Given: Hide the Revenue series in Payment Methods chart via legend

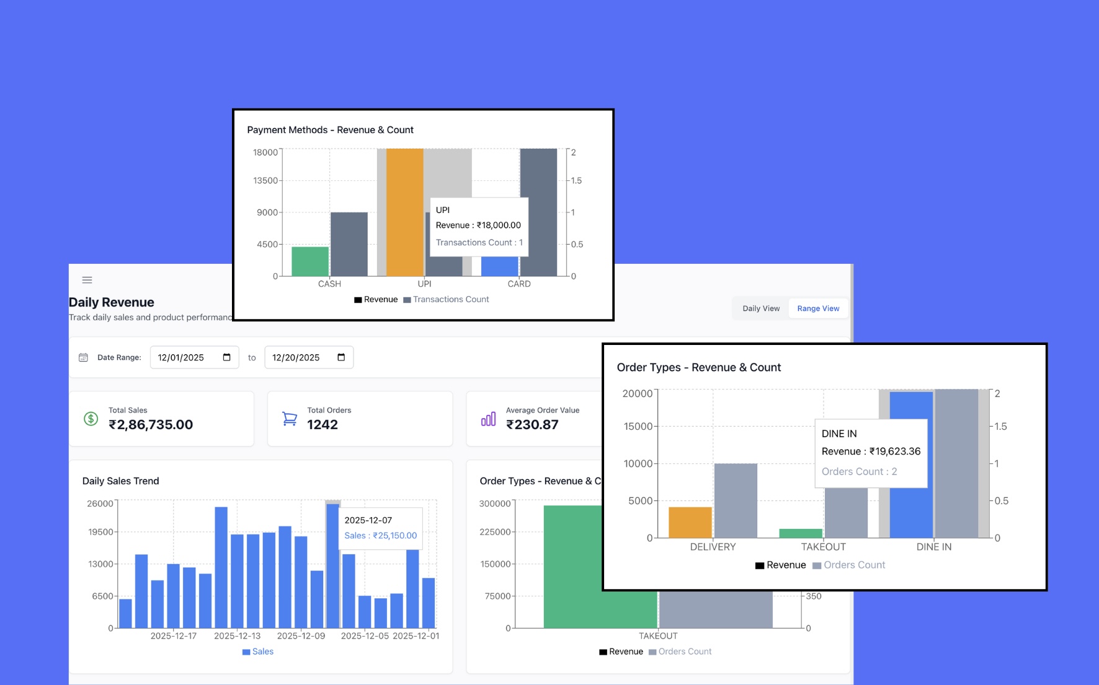Looking at the screenshot, I should pos(376,299).
